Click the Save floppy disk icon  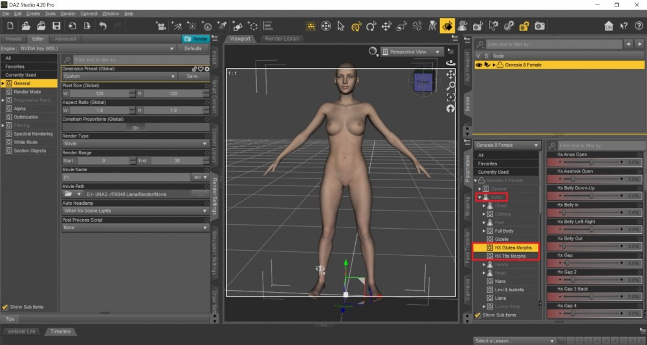pos(56,26)
